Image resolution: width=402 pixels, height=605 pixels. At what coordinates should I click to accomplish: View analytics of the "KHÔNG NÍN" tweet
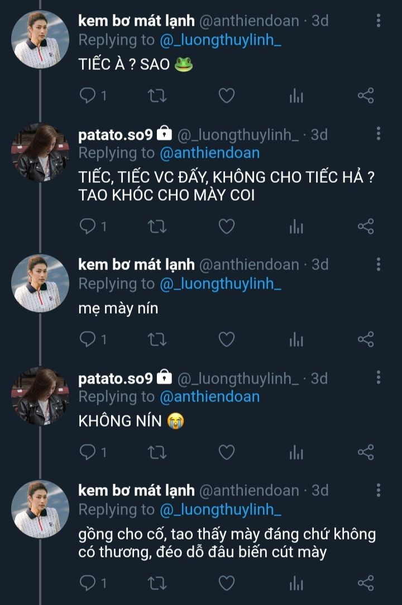(x=296, y=452)
